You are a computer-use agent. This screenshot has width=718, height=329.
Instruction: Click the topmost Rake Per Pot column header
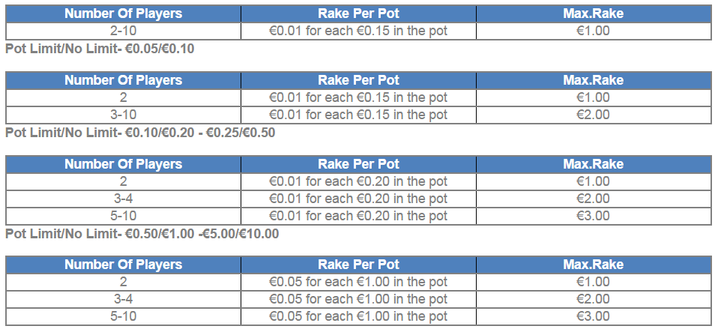(358, 13)
